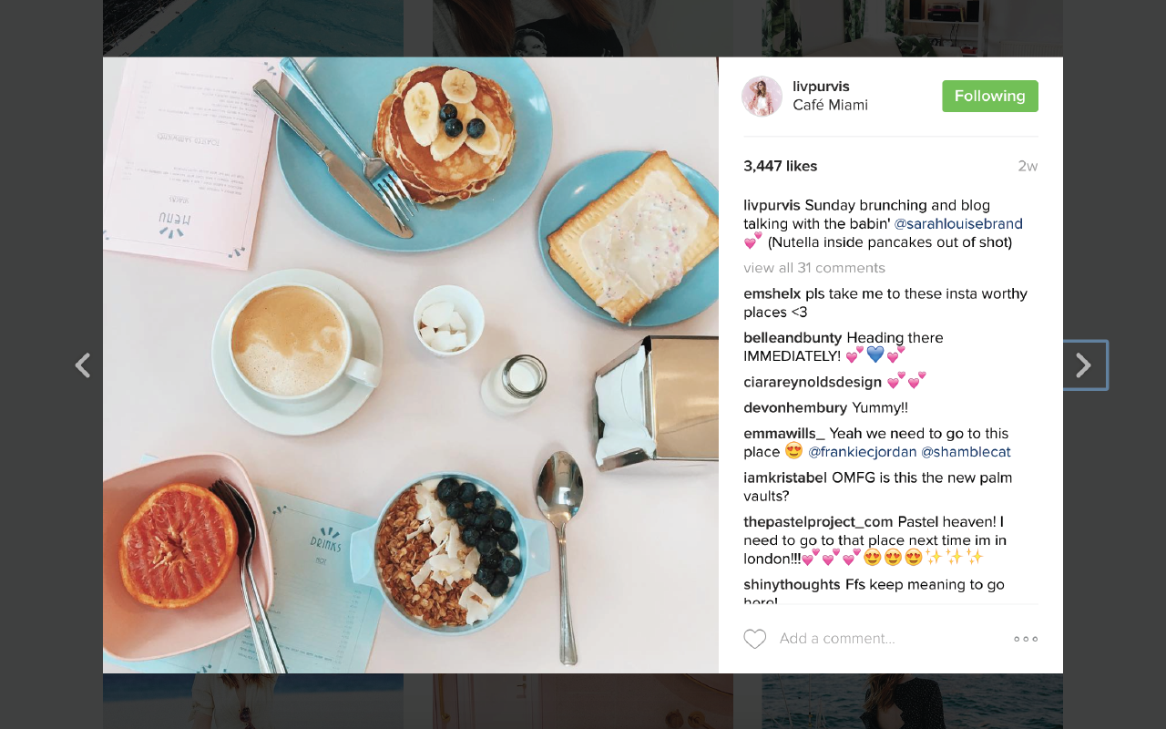Open thepastelproject_com commenter profile
Viewport: 1166px width, 729px height.
point(818,522)
